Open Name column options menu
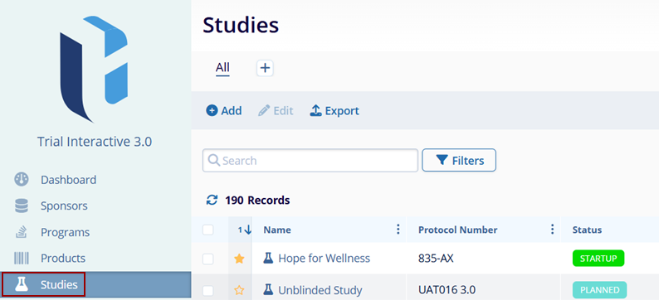 tap(398, 229)
